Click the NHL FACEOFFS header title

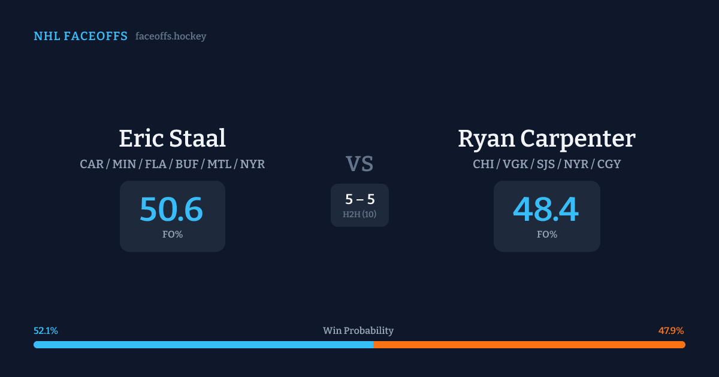[x=80, y=37]
